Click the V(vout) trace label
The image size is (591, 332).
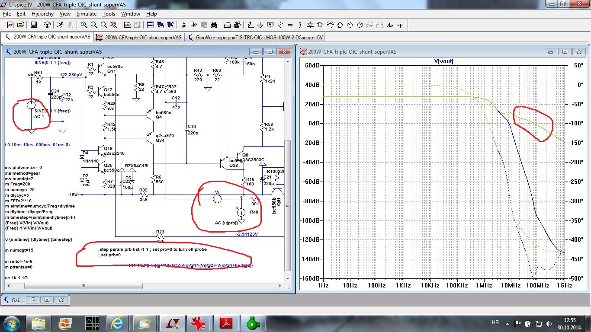[443, 61]
